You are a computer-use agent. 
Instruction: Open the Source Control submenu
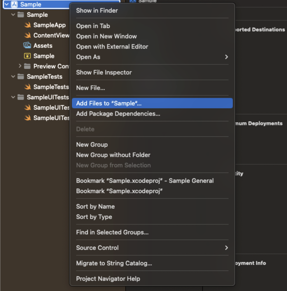pos(152,248)
